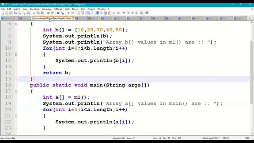Toggle Word Wrap toolbar button
Image resolution: width=254 pixels, height=143 pixels.
(88, 13)
